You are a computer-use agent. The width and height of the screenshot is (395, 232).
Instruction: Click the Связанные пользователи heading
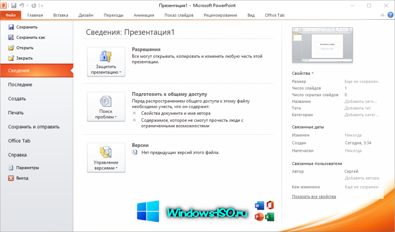coord(317,163)
